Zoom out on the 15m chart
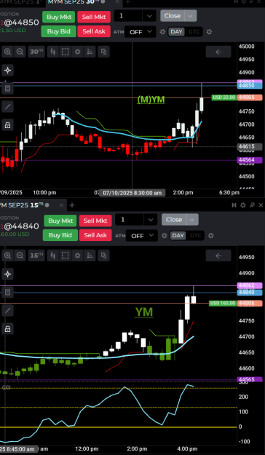This screenshot has height=455, width=265. coord(20,256)
